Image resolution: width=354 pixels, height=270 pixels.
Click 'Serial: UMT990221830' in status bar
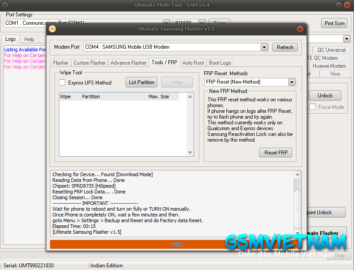click(29, 266)
